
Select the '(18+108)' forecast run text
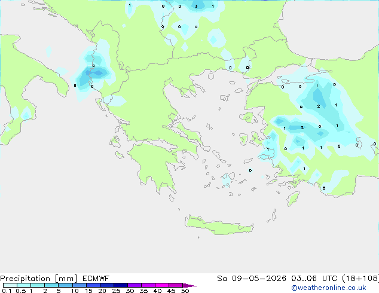click(x=360, y=279)
